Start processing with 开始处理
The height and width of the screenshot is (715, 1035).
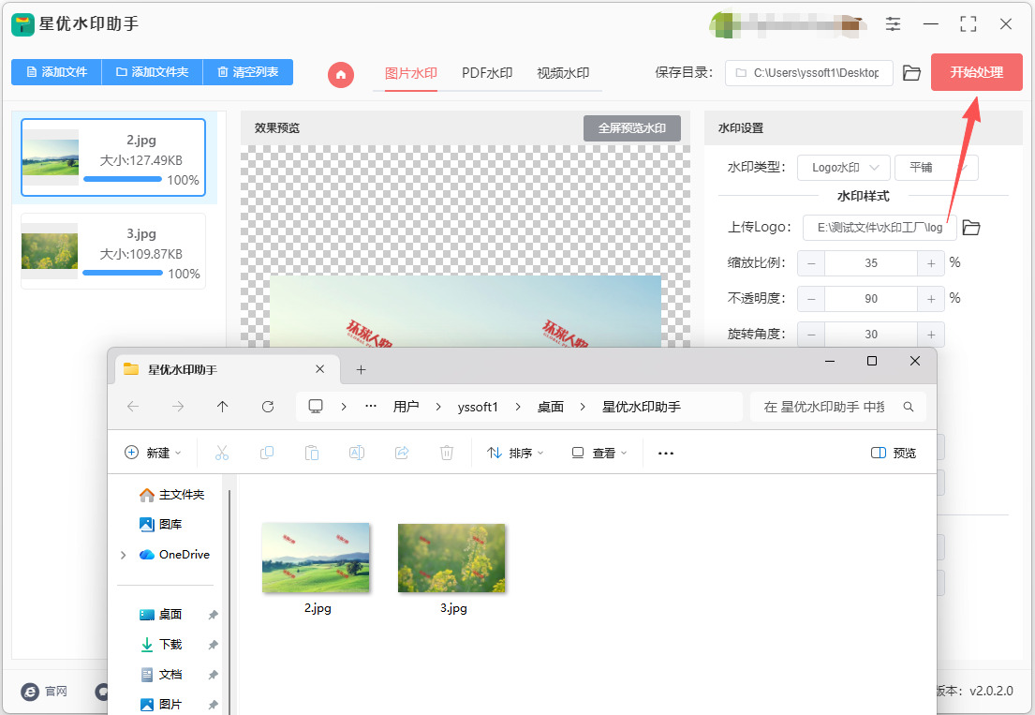976,72
